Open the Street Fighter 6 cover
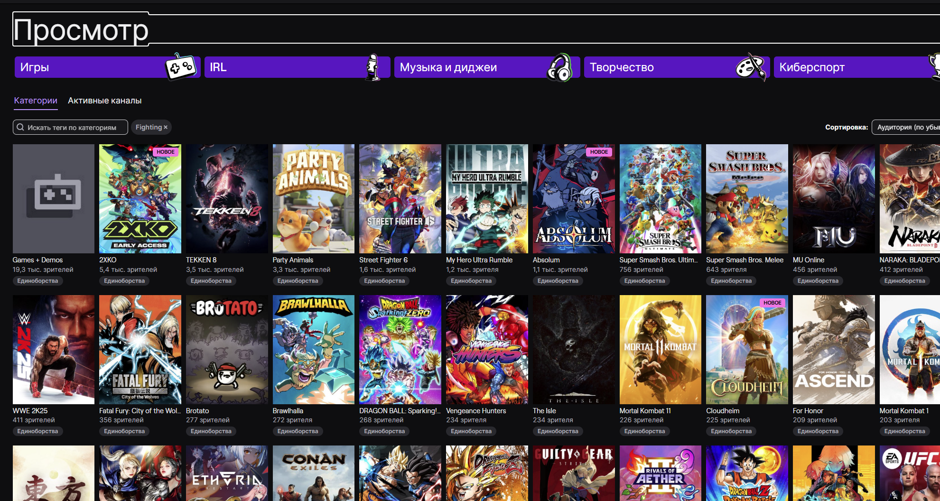The width and height of the screenshot is (940, 501). 400,199
